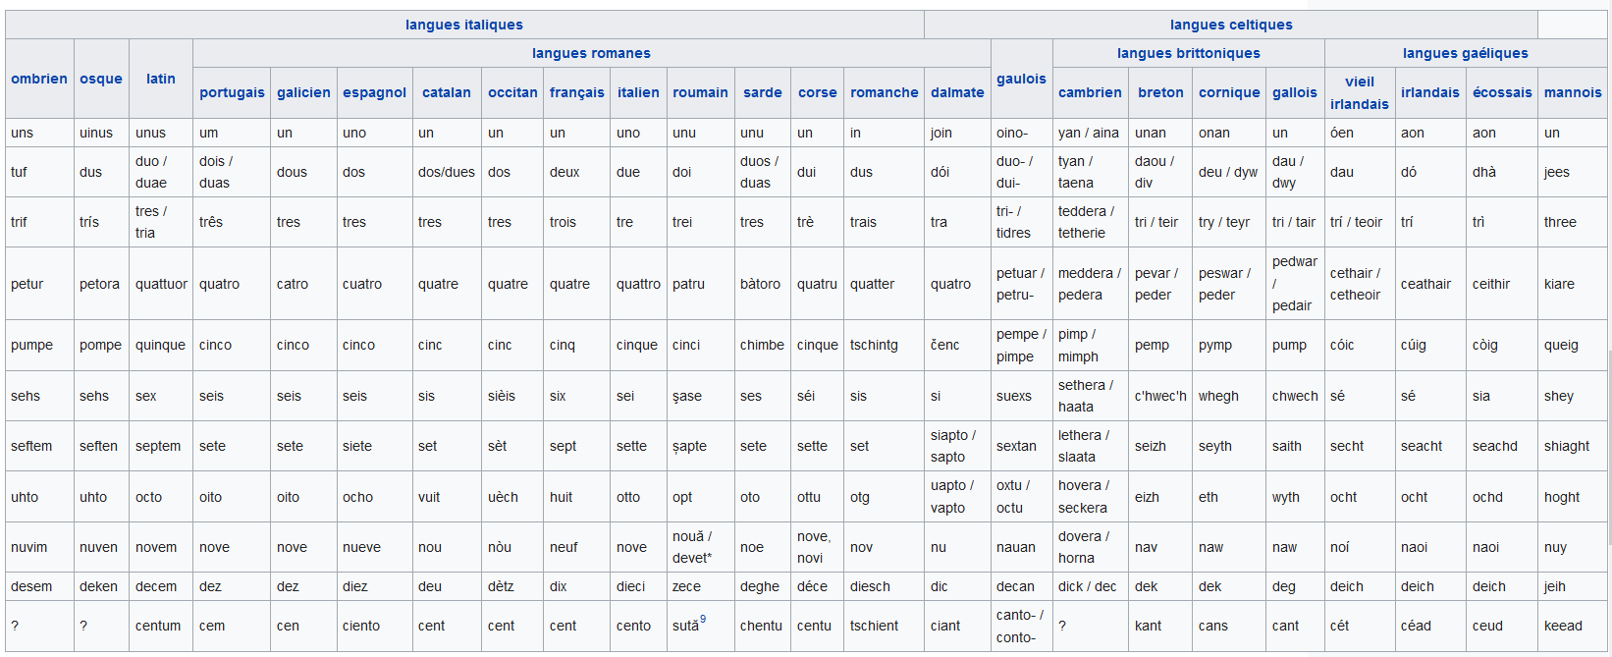Viewport: 1612px width, 657px height.
Task: Open the langues italiques link
Action: pos(464,25)
